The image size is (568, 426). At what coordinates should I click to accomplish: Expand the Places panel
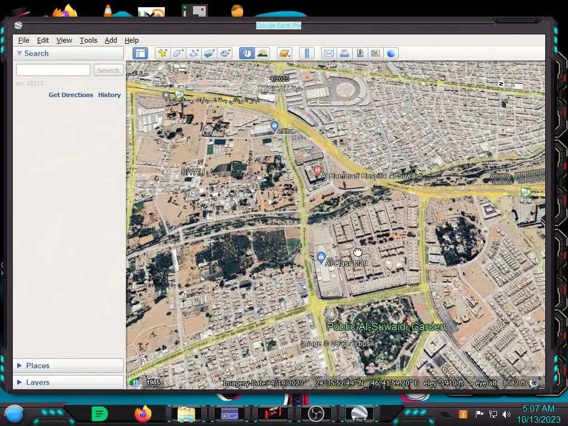coord(19,366)
